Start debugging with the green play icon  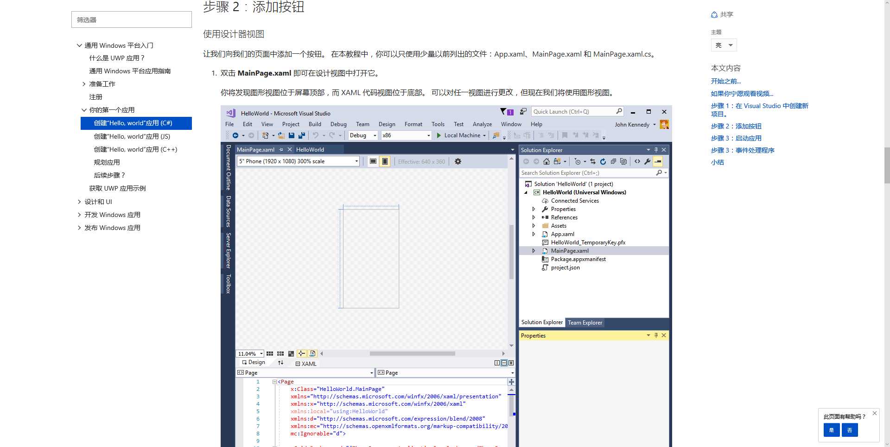439,135
